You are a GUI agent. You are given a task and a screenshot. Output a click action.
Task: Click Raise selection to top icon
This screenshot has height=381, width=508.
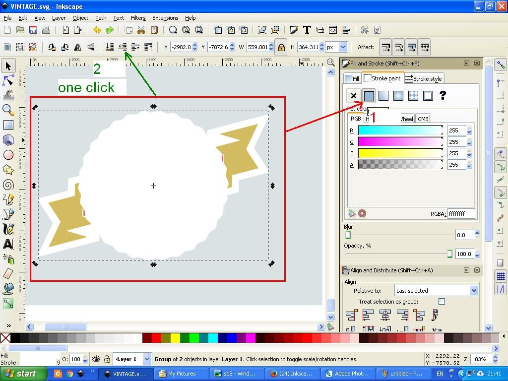(148, 47)
